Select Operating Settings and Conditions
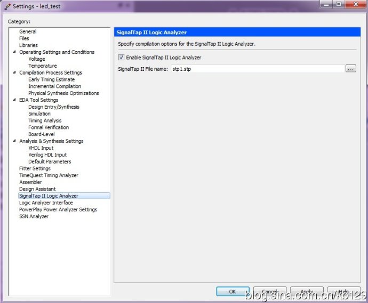This screenshot has width=368, height=303. 57,52
